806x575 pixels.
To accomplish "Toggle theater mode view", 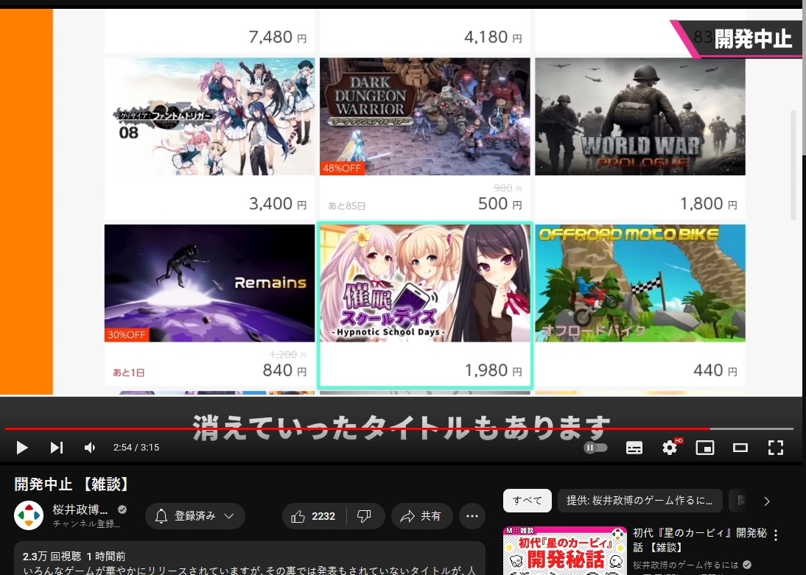I will click(x=740, y=448).
